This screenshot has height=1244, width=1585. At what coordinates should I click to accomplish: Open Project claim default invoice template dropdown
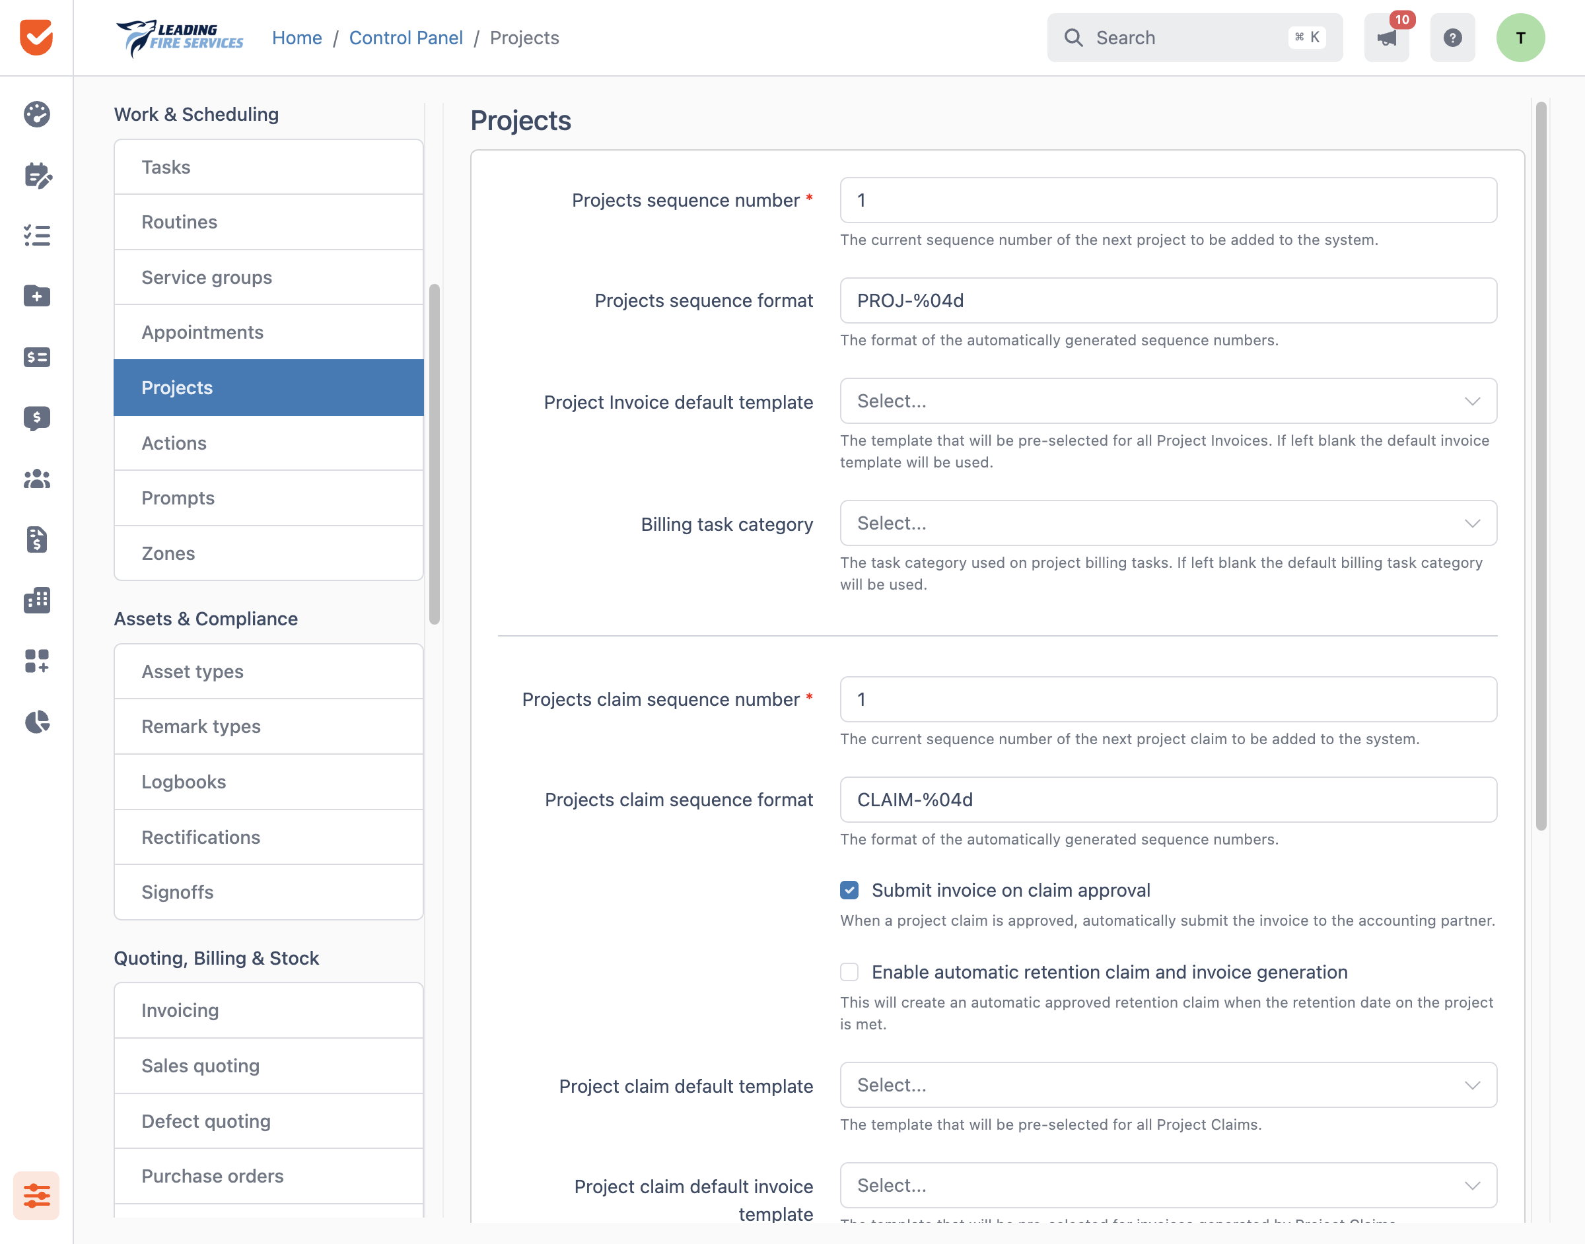coord(1168,1185)
